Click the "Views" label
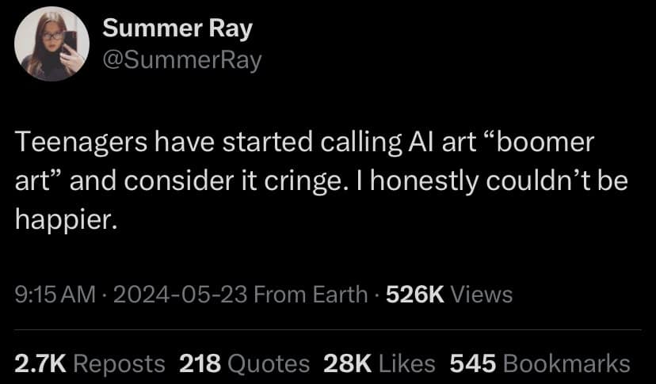Screen dimensions: 656x384 [x=481, y=295]
